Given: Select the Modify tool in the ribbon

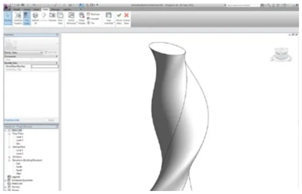Looking at the screenshot, I should [x=8, y=18].
